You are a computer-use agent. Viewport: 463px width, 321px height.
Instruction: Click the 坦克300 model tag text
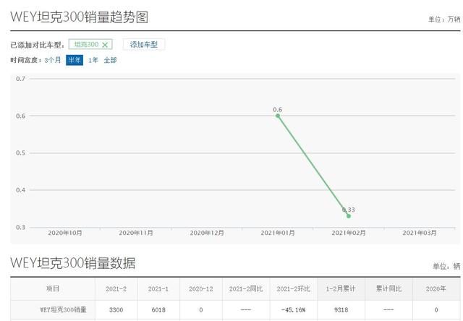[x=86, y=45]
